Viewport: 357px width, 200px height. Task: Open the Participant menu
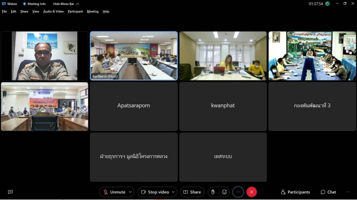pos(75,11)
